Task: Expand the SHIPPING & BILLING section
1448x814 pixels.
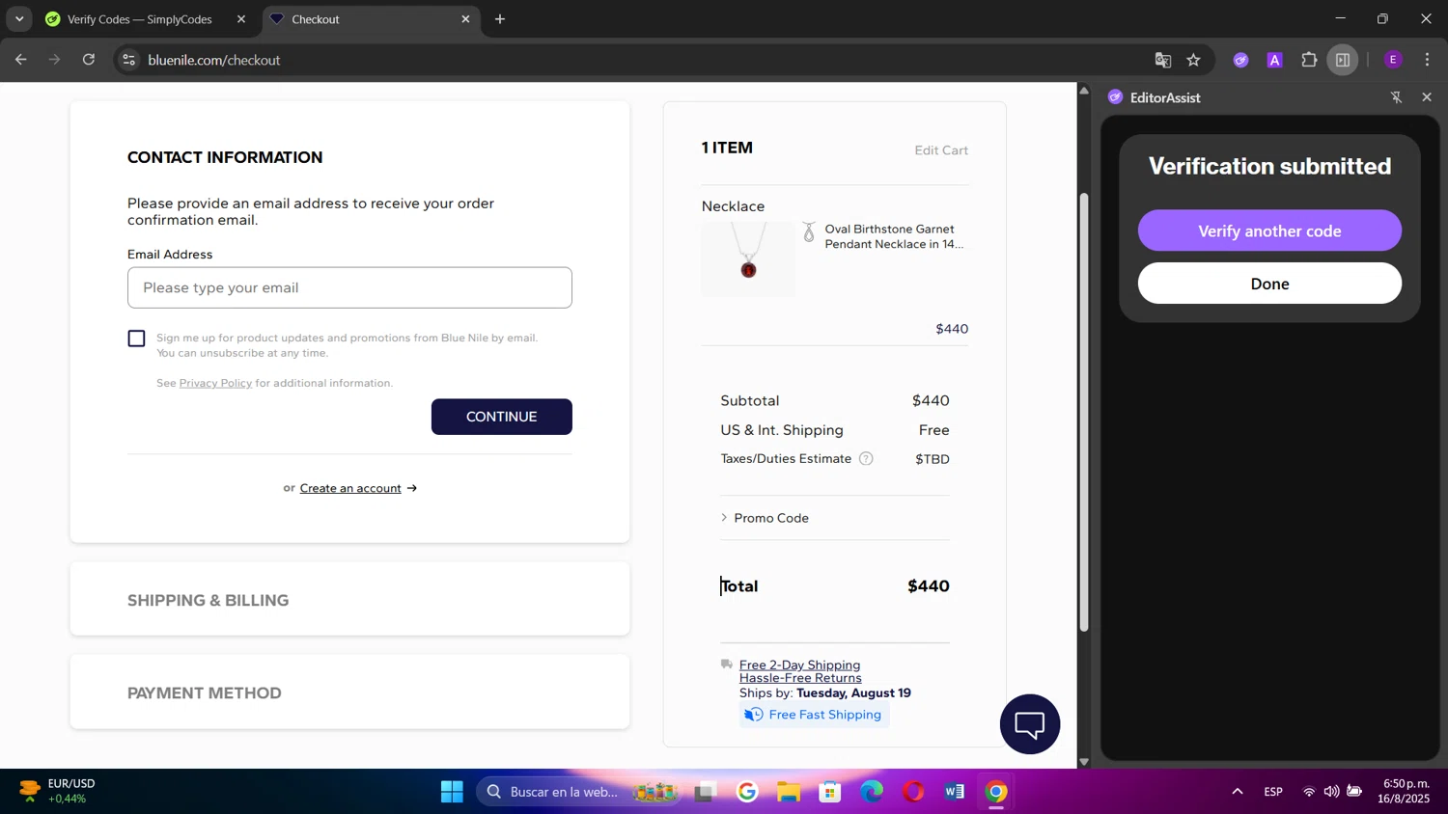Action: [x=349, y=600]
